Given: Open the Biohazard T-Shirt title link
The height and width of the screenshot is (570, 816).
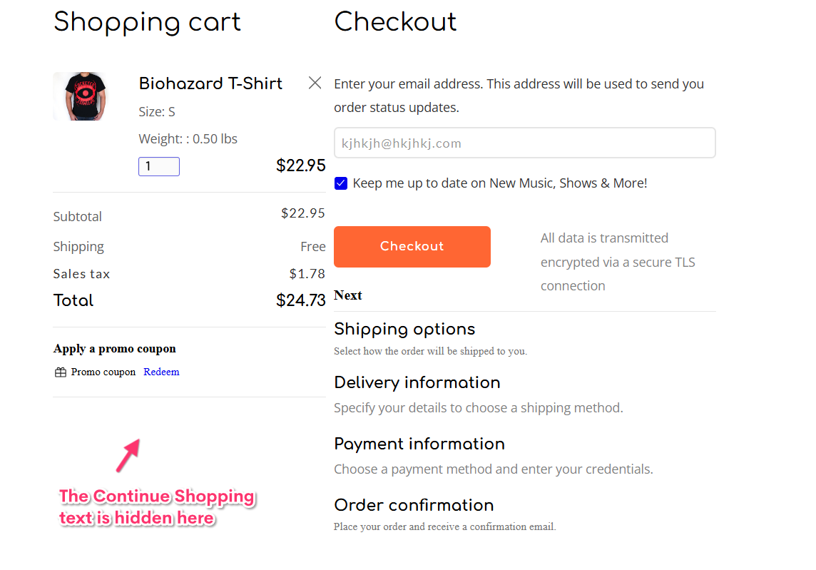Looking at the screenshot, I should pyautogui.click(x=210, y=83).
